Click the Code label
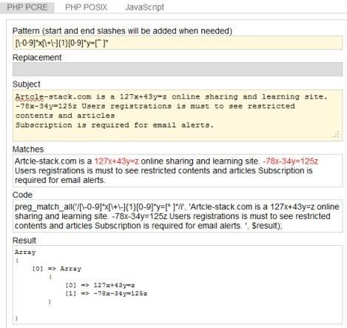 (22, 195)
